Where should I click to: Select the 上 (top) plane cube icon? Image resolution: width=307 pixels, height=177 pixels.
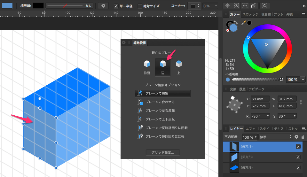[179, 64]
